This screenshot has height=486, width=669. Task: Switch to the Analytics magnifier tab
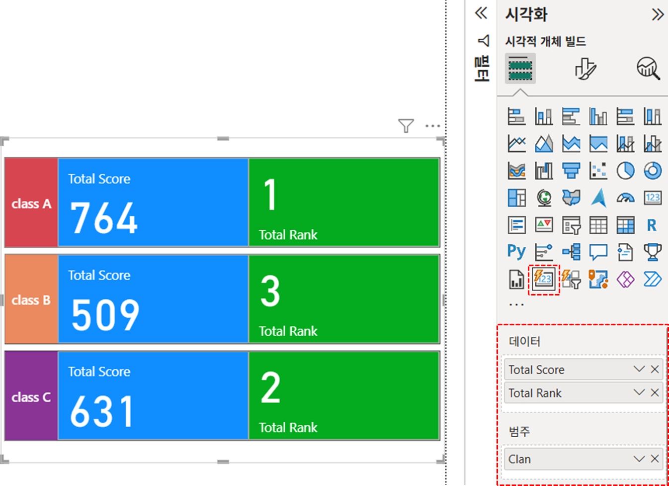[x=648, y=69]
